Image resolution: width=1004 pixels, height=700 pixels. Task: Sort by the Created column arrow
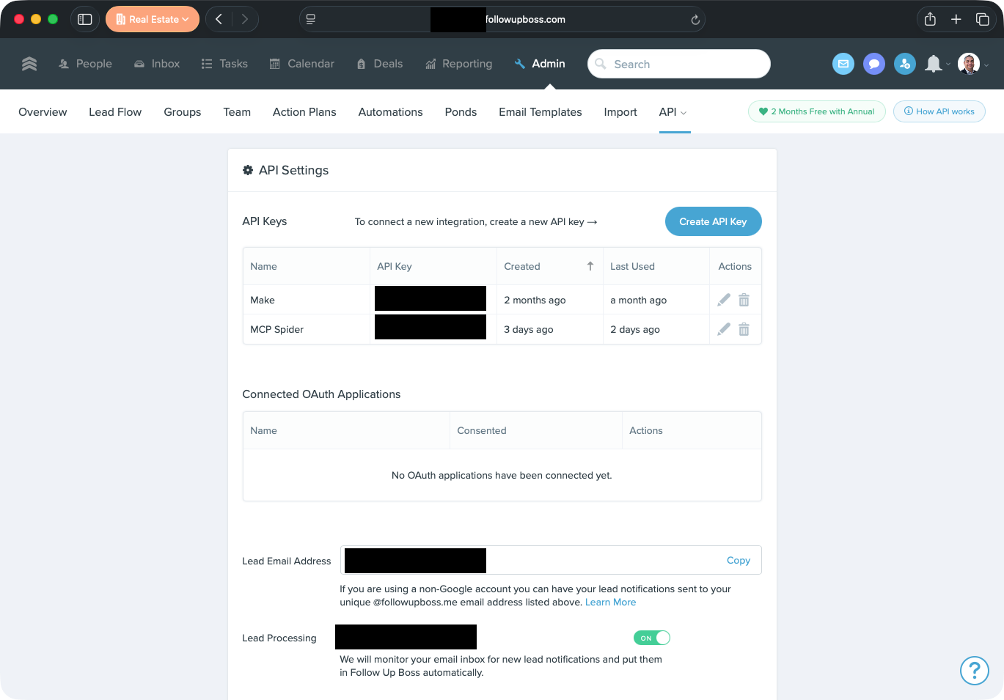[x=590, y=266]
